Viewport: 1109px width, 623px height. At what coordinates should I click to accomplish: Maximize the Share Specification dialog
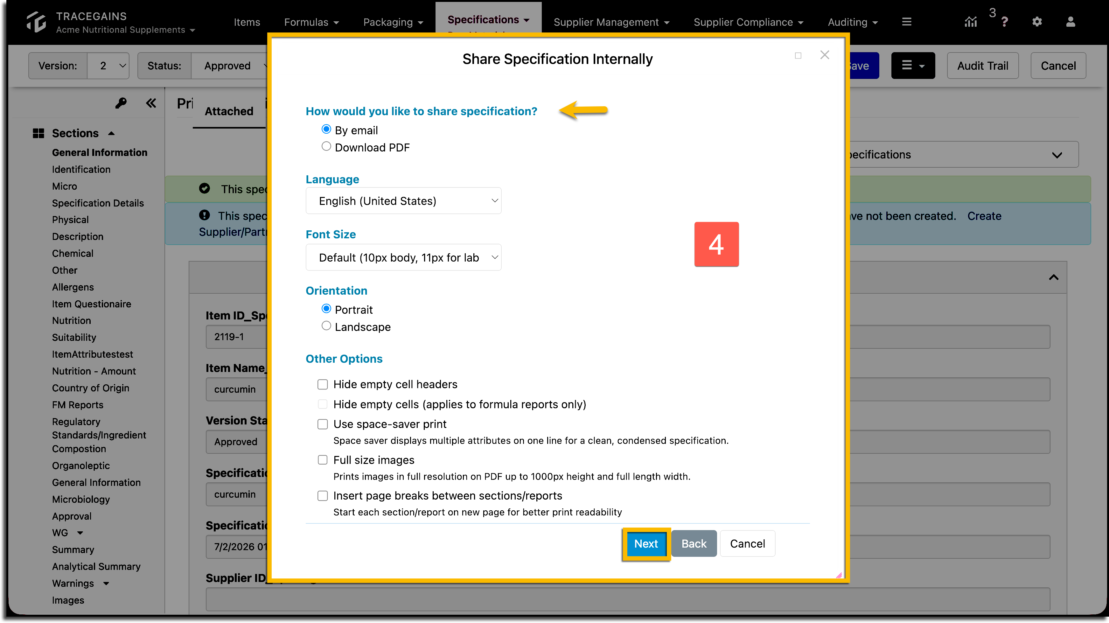(x=798, y=56)
